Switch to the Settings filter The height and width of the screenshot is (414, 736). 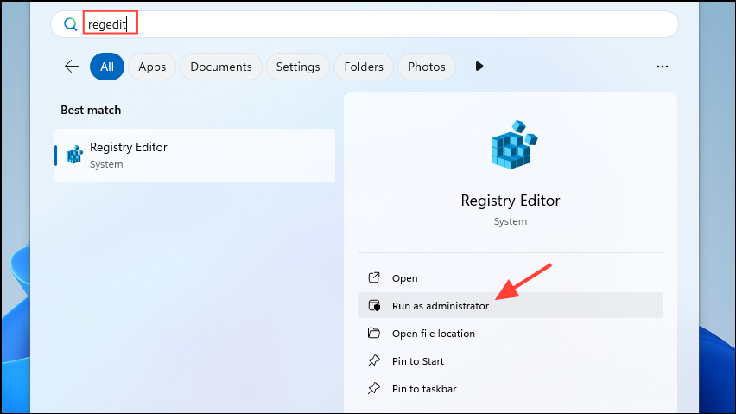click(x=298, y=67)
